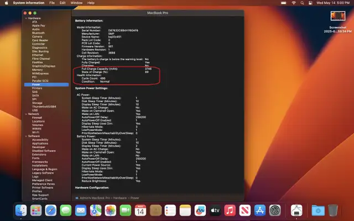Select Language & Region in sidebar

(44, 169)
